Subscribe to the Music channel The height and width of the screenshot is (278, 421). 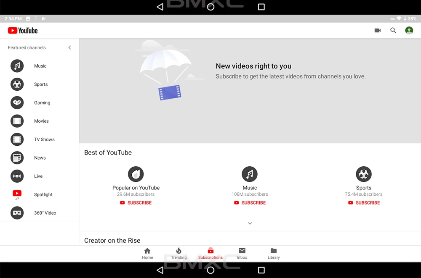point(250,203)
